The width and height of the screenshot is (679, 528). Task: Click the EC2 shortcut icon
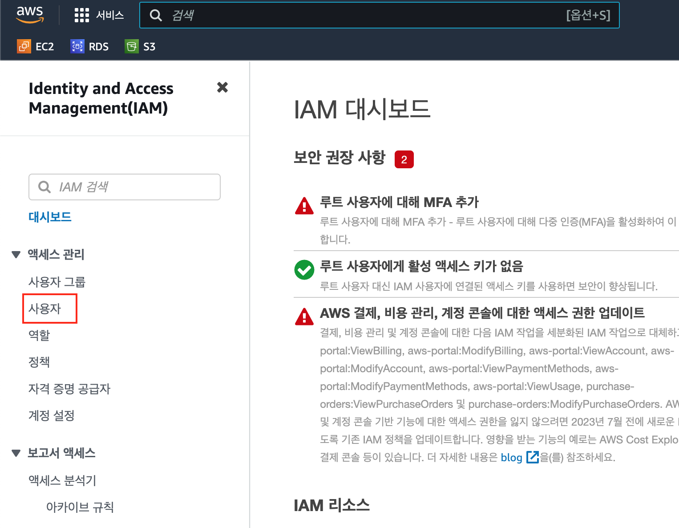pos(24,46)
